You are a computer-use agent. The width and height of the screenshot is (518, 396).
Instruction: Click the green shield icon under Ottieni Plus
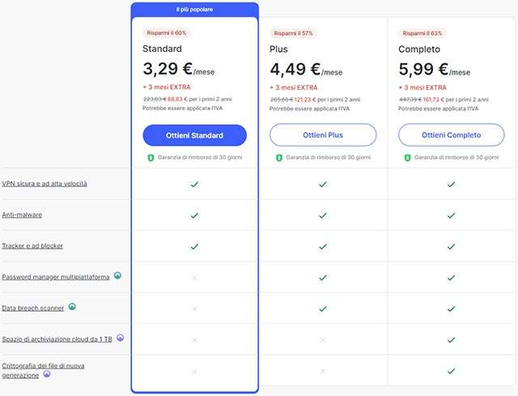coord(279,157)
